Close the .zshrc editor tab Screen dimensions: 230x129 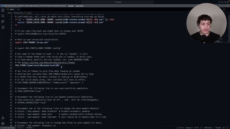click(x=18, y=10)
